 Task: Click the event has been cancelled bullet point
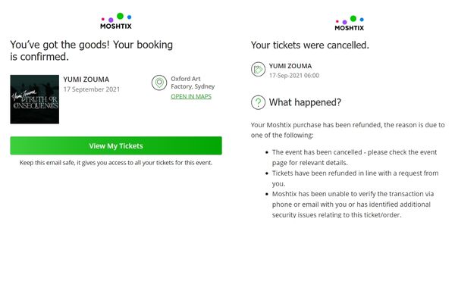pyautogui.click(x=354, y=158)
